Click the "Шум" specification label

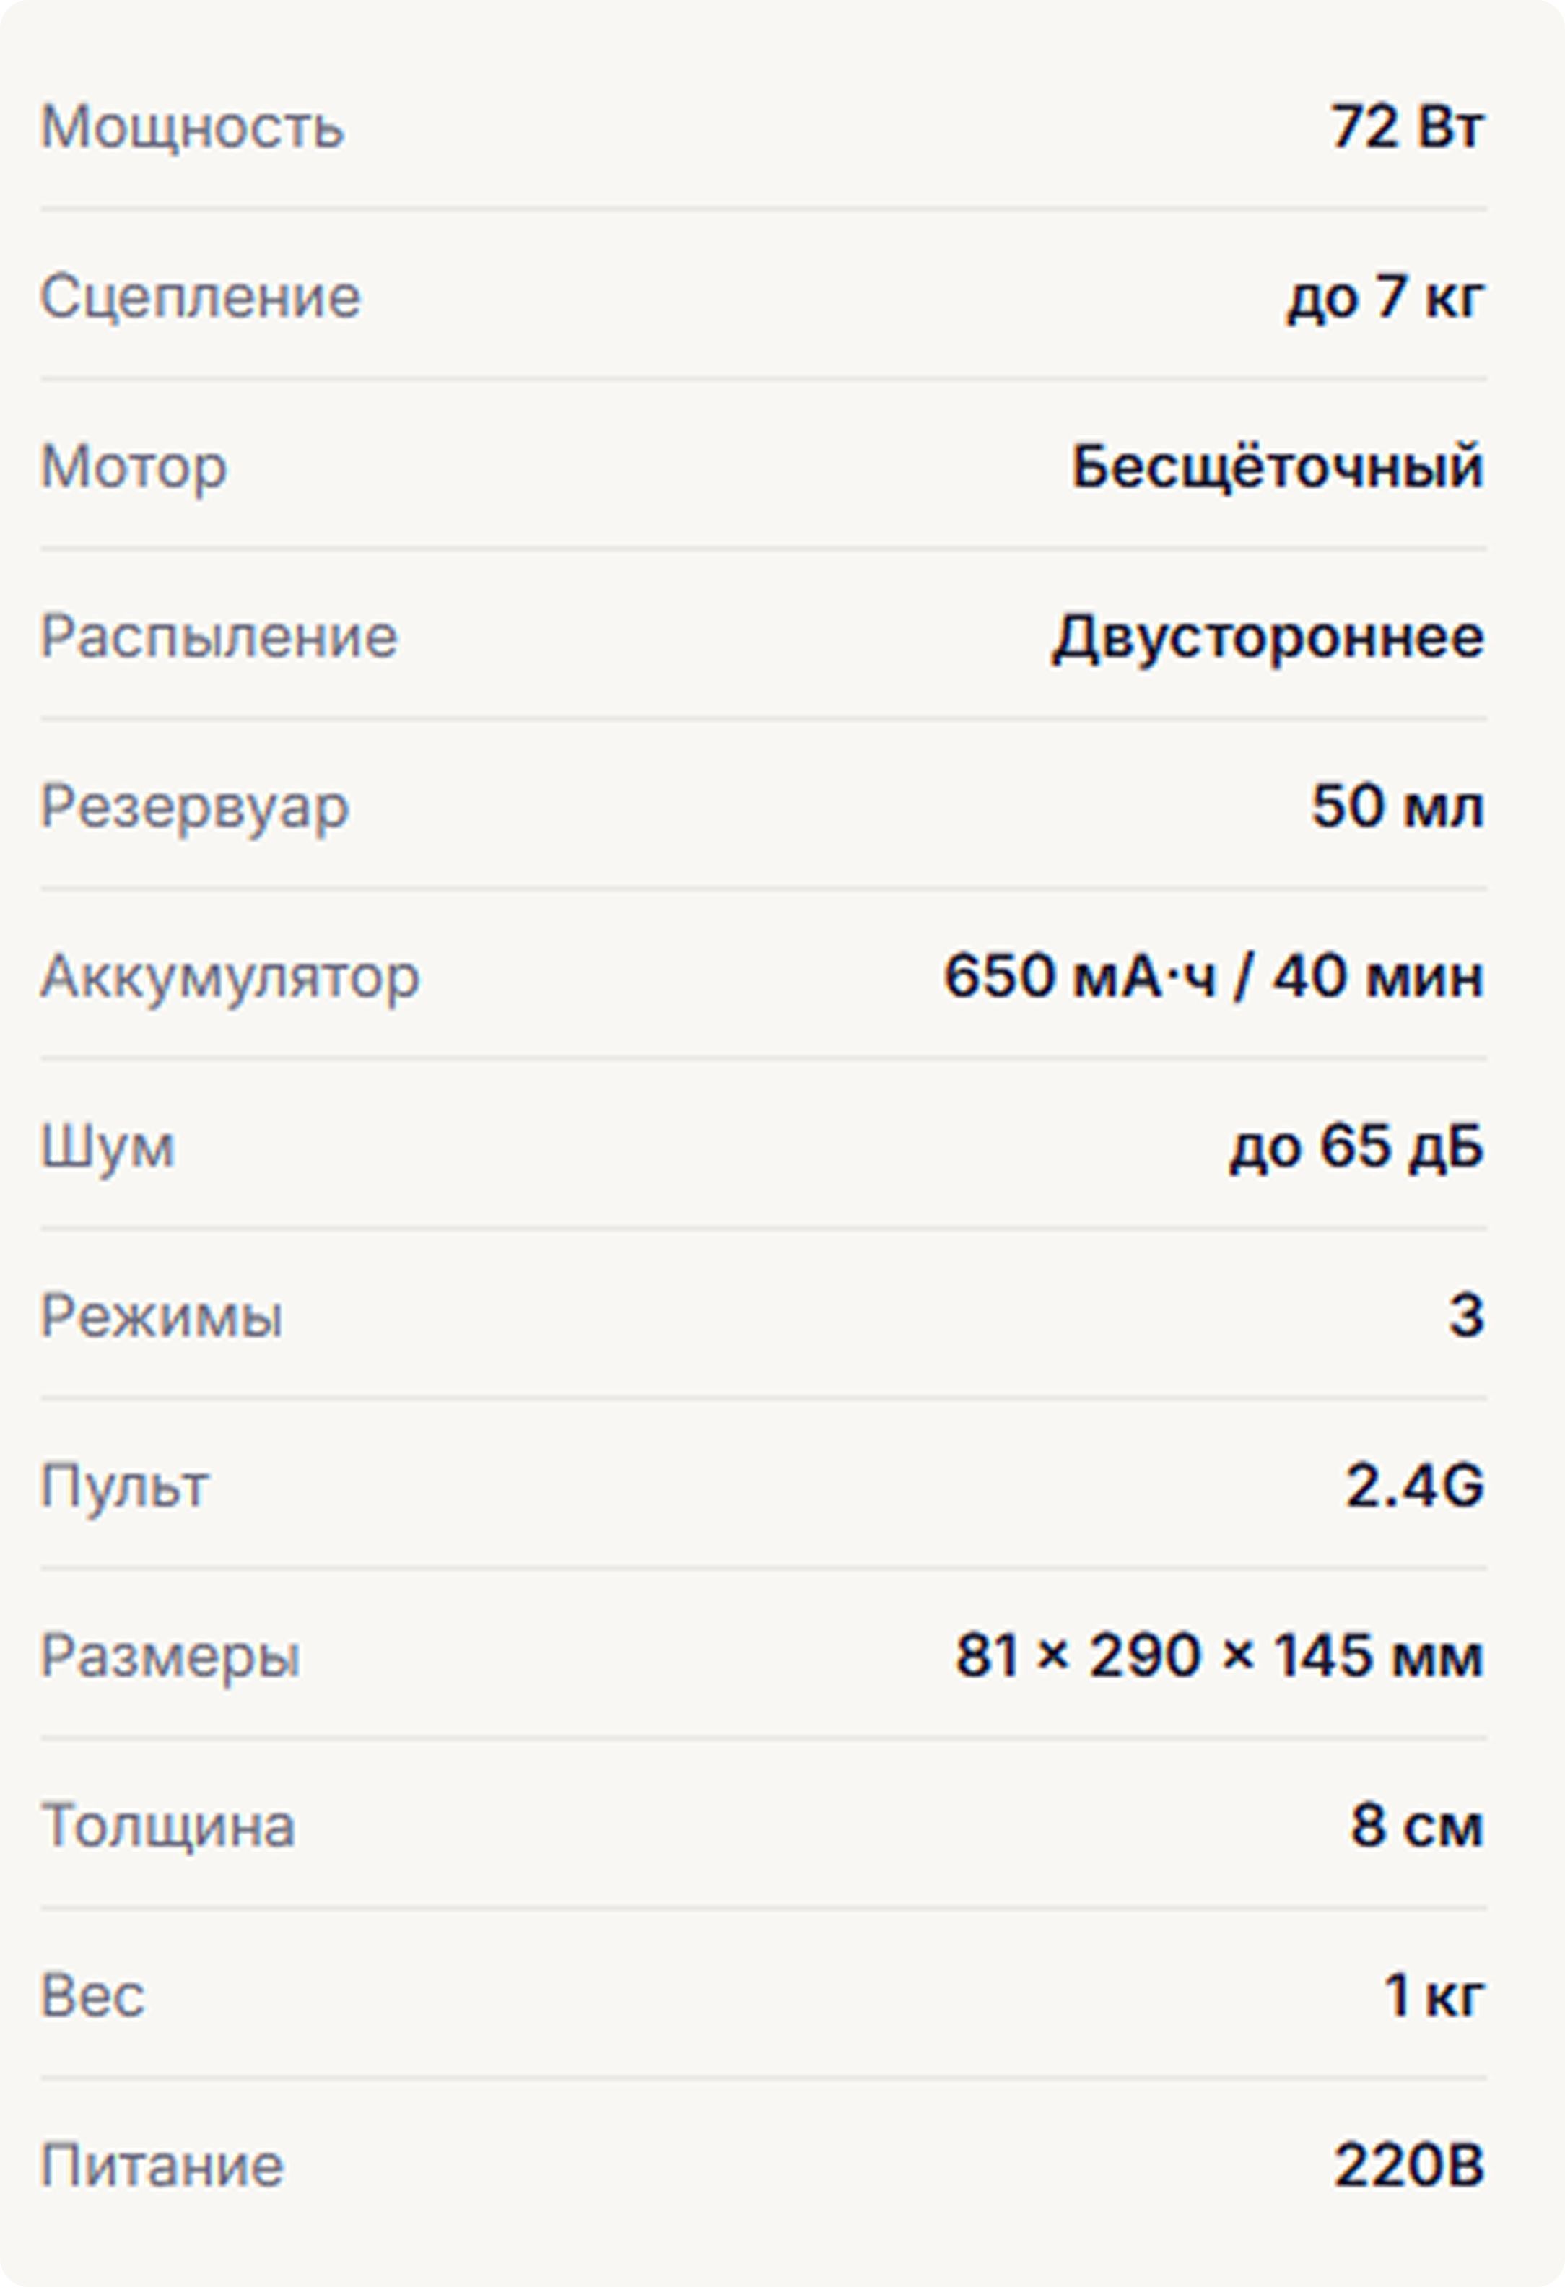(108, 1147)
